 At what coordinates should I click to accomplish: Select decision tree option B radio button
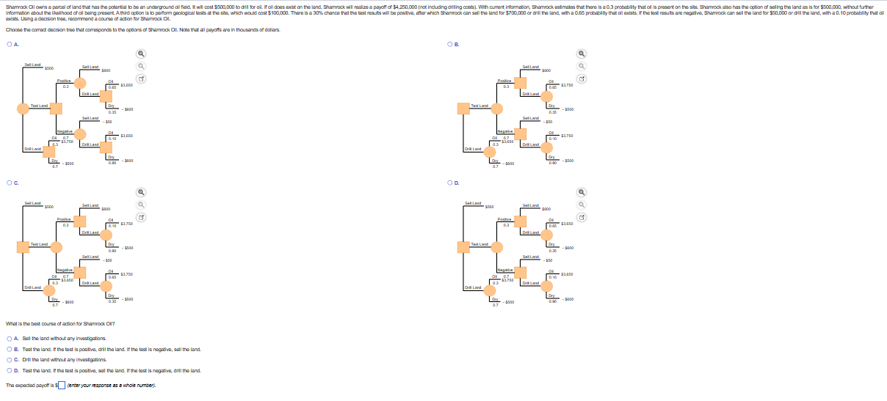click(x=449, y=43)
